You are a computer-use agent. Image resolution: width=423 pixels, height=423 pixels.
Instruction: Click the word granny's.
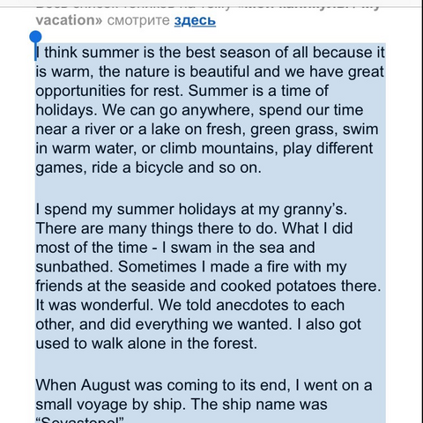coord(315,210)
